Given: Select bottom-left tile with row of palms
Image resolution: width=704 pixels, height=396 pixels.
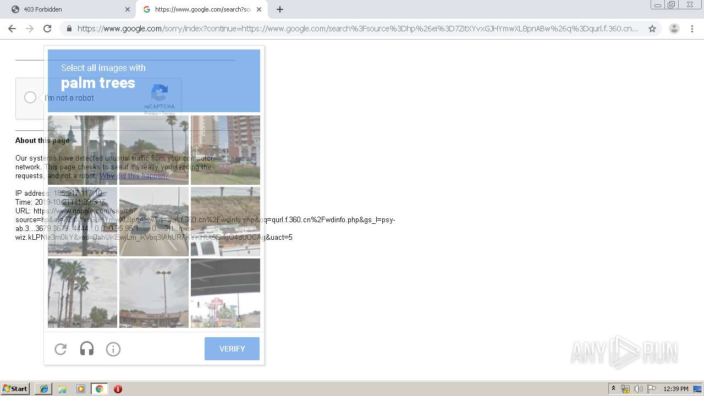Looking at the screenshot, I should pyautogui.click(x=82, y=293).
